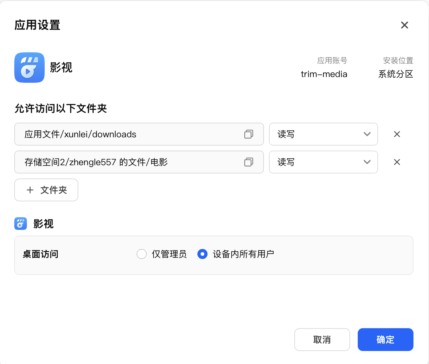
Task: Click the 安装位置 value 系统分区
Action: point(396,74)
